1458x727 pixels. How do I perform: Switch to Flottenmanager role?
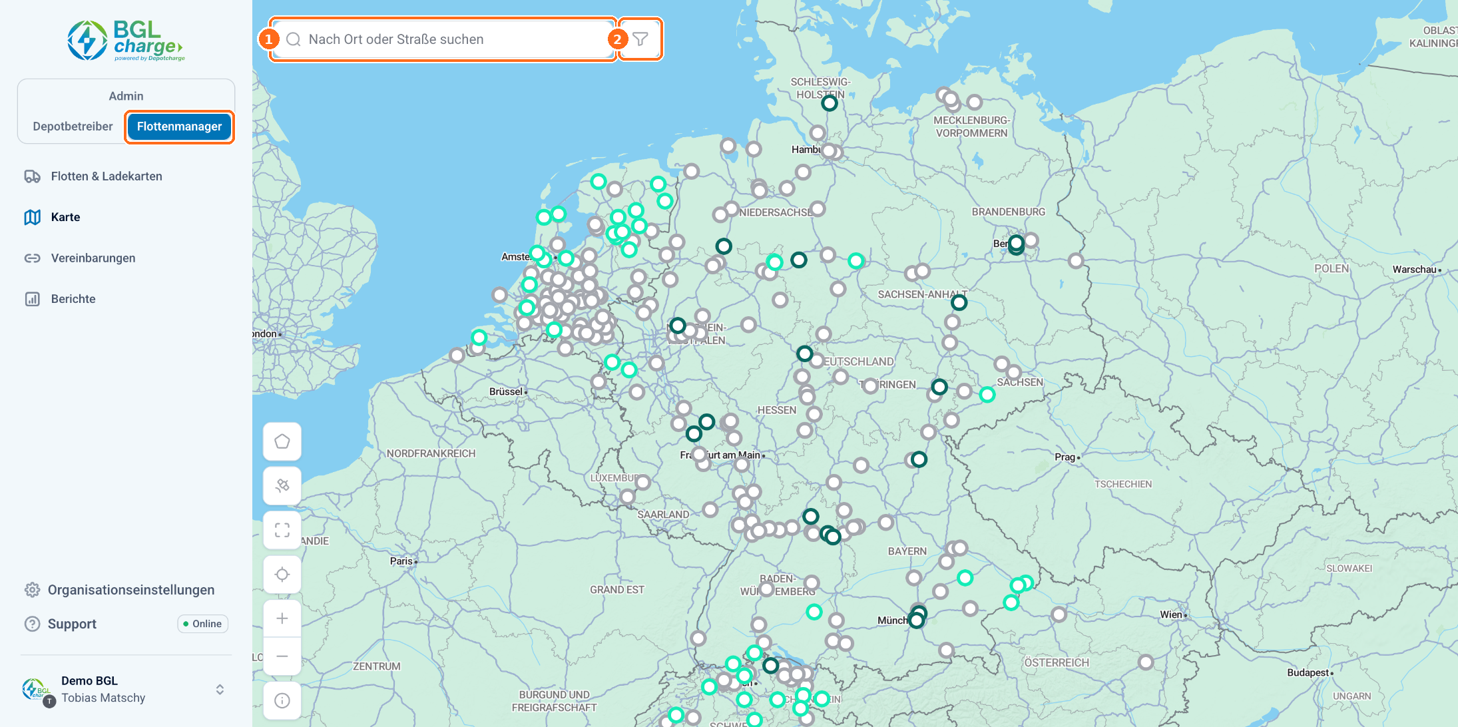(179, 126)
